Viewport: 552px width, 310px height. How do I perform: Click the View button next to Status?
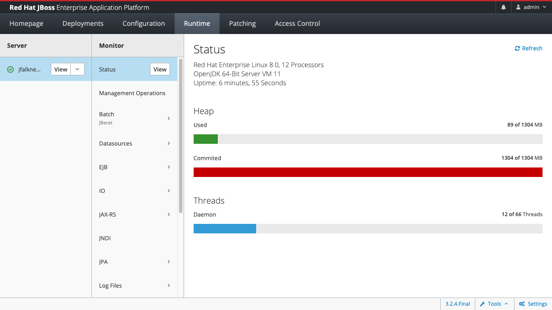160,69
